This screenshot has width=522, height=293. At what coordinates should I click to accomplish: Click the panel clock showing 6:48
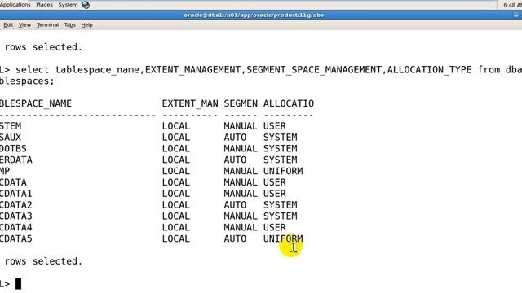coord(512,5)
